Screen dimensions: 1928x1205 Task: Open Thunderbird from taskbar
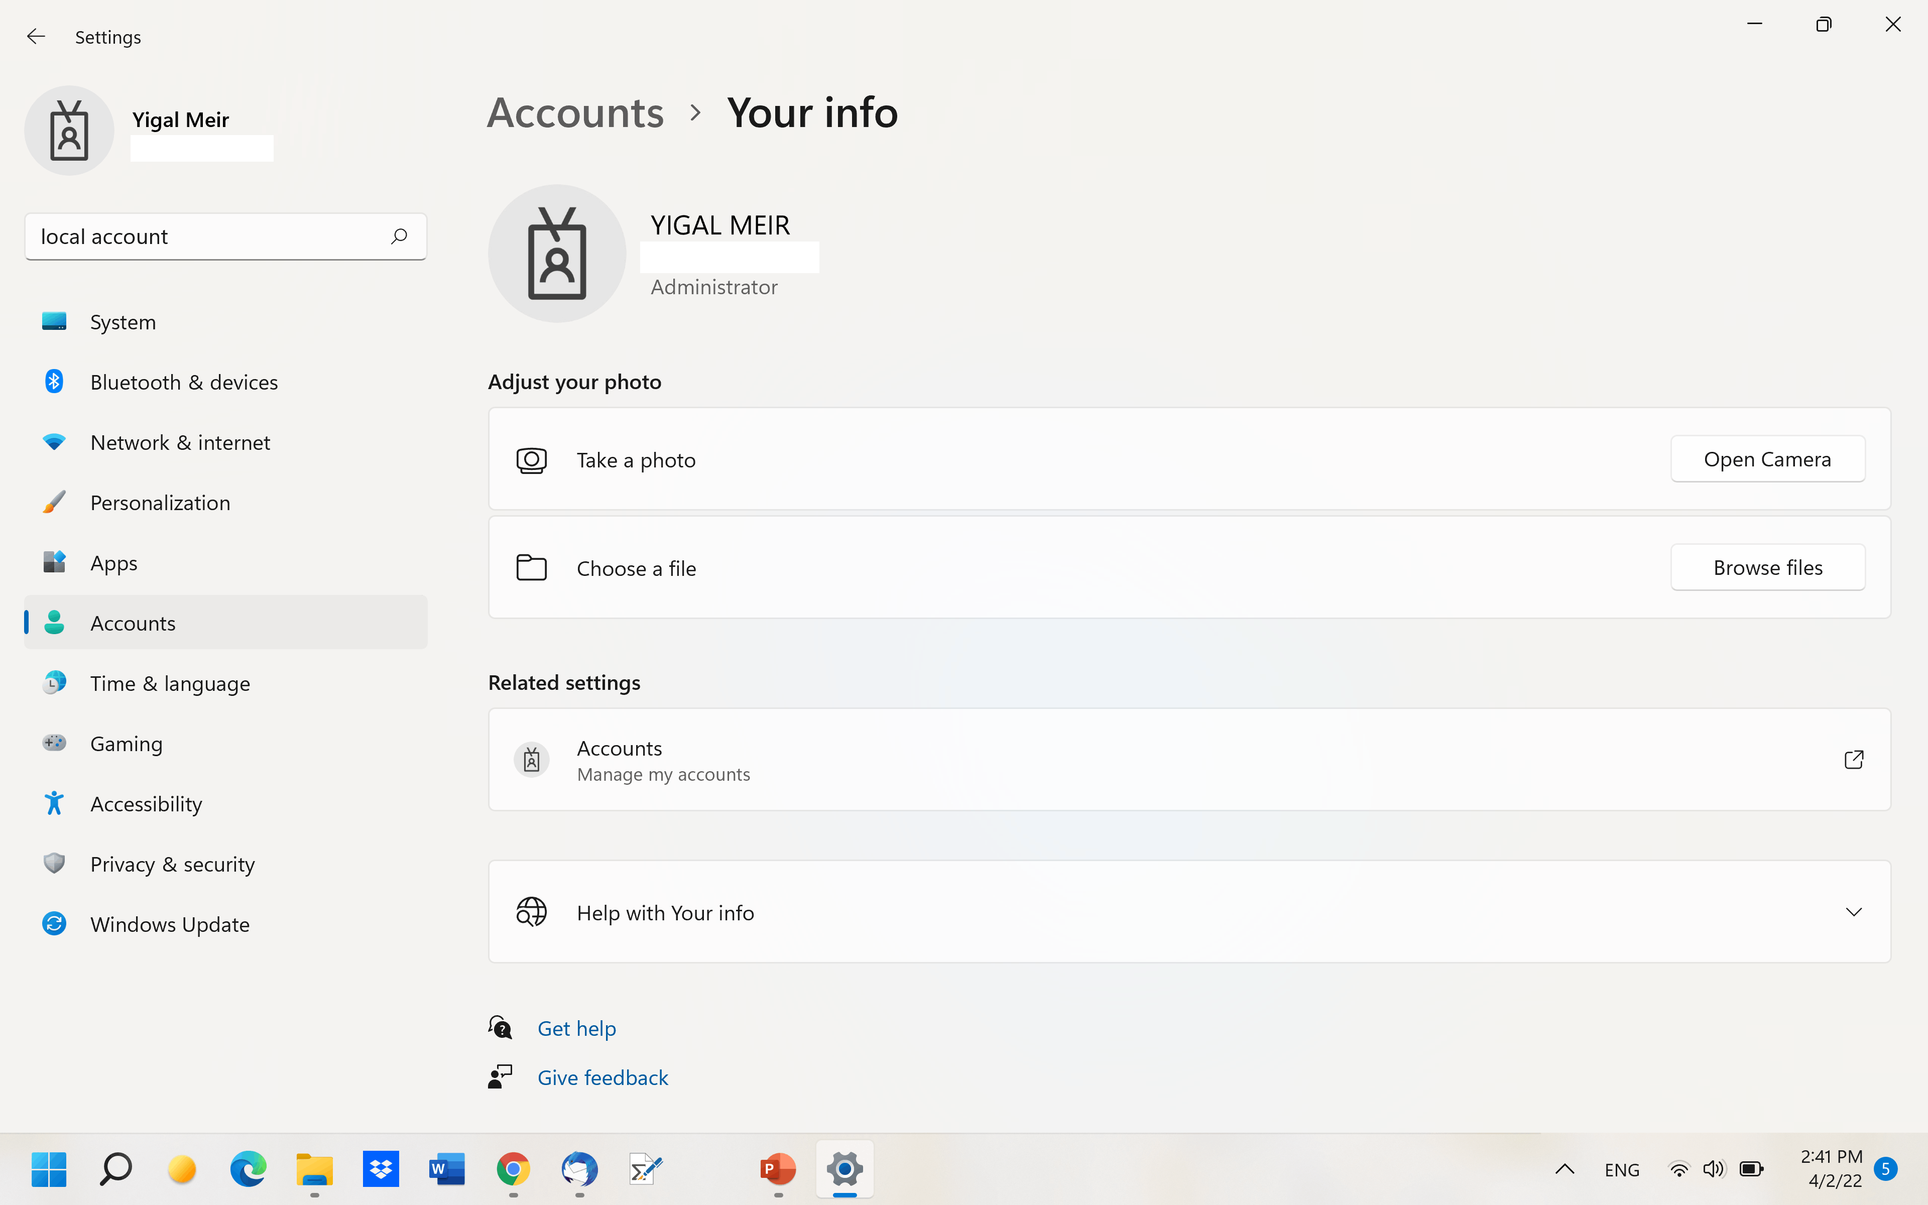(x=579, y=1169)
